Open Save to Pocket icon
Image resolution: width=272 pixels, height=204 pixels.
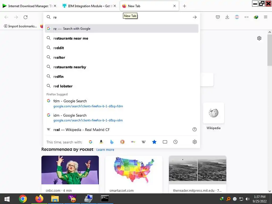coord(218,17)
